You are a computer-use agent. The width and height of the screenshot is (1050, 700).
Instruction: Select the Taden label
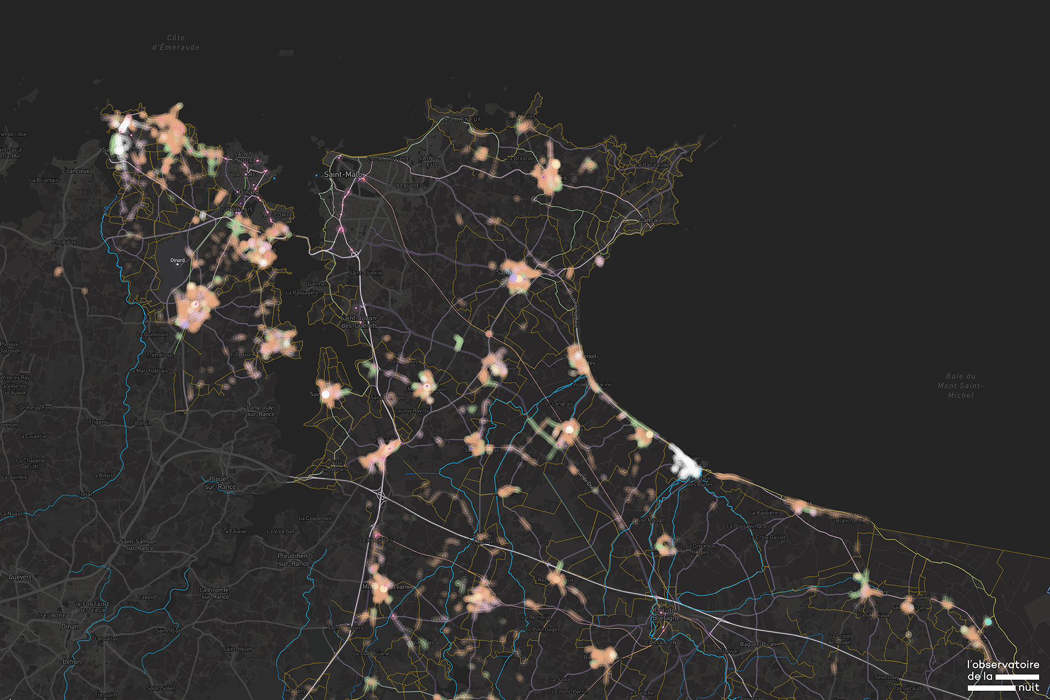[146, 598]
